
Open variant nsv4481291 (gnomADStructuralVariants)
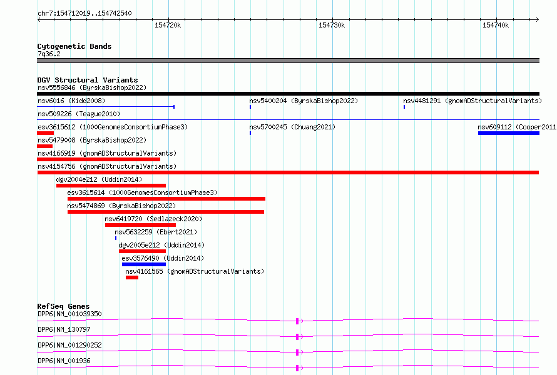[x=473, y=101]
